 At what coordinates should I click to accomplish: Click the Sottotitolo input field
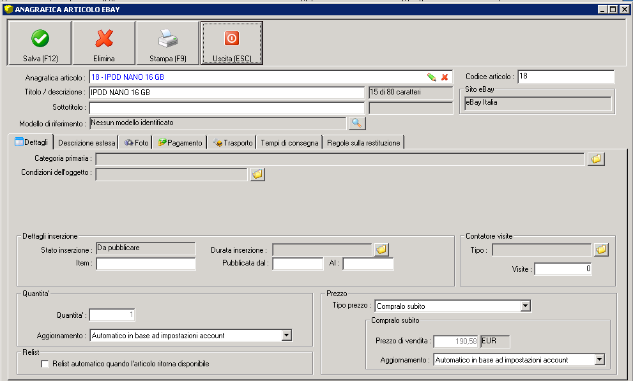(x=227, y=108)
